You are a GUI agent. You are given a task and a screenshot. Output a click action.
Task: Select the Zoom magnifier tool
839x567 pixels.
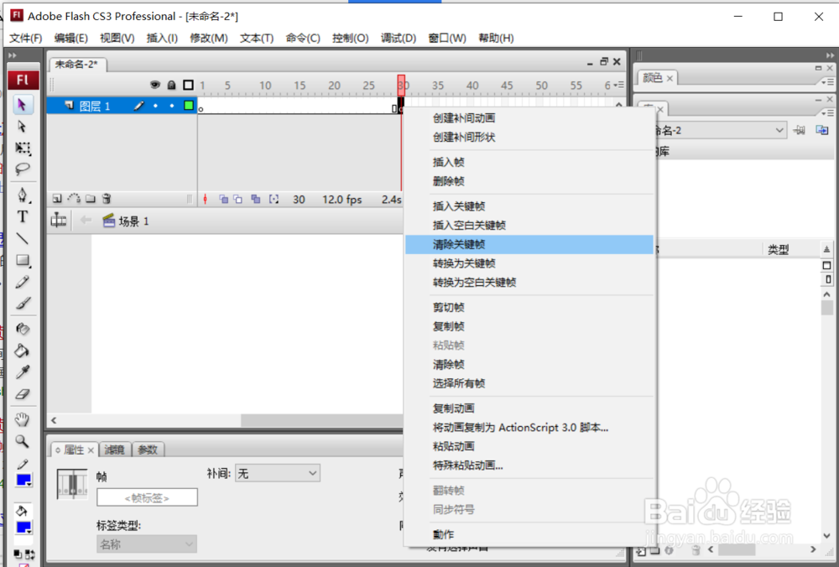pos(23,441)
